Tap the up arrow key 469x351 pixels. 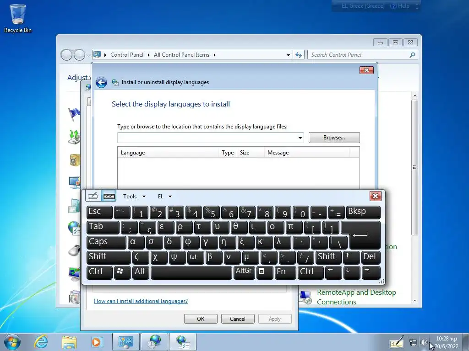click(x=351, y=257)
